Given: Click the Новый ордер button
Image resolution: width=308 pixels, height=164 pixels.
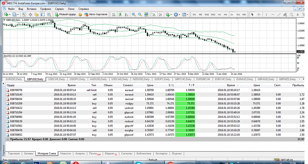Looking at the screenshot, I should pyautogui.click(x=65, y=14).
